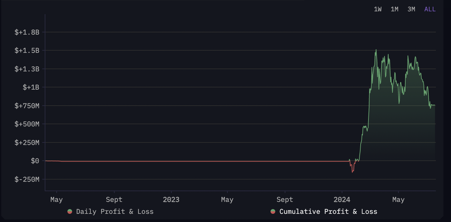Click the Cumulative Profit & Loss legend dot
This screenshot has width=451, height=222.
point(273,211)
